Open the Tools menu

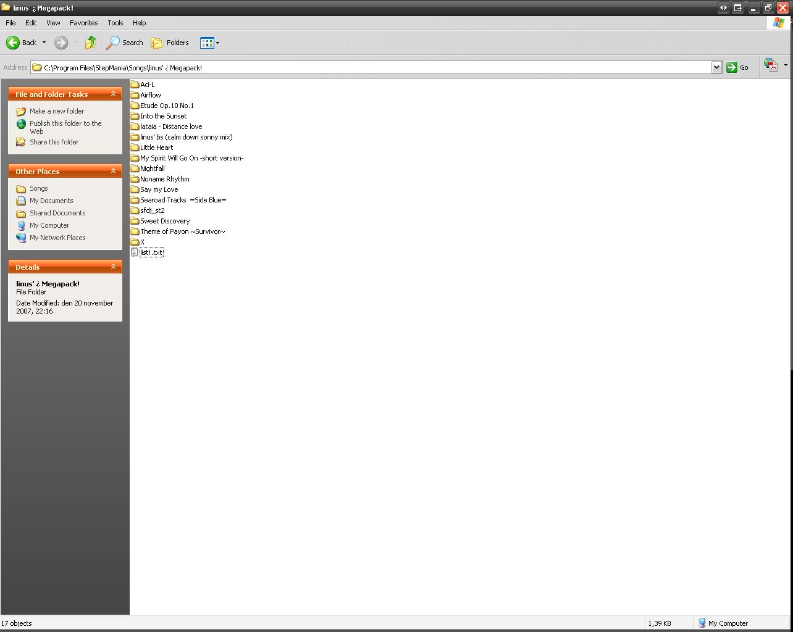click(x=115, y=23)
